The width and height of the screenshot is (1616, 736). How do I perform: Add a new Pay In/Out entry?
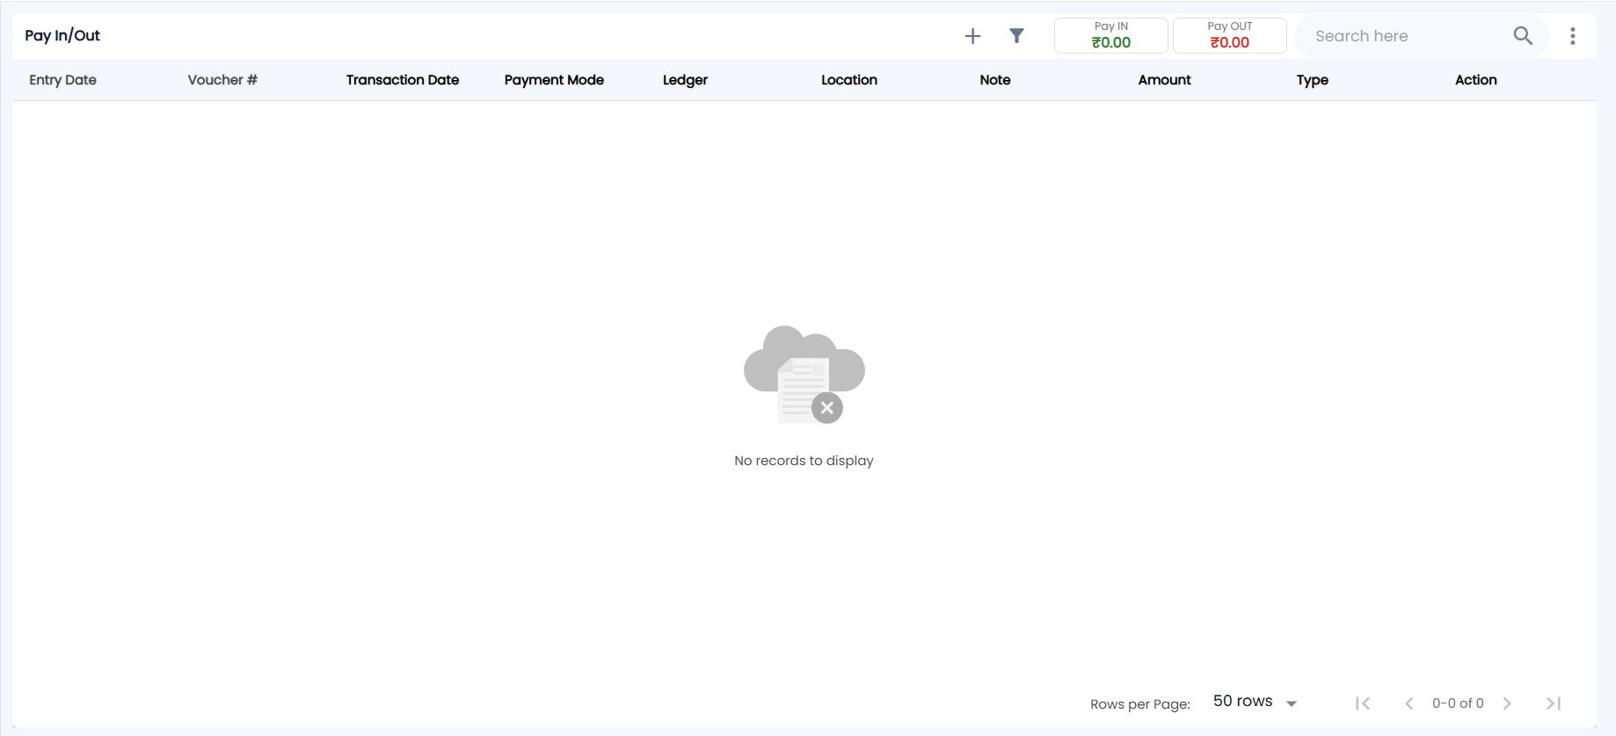click(x=972, y=36)
